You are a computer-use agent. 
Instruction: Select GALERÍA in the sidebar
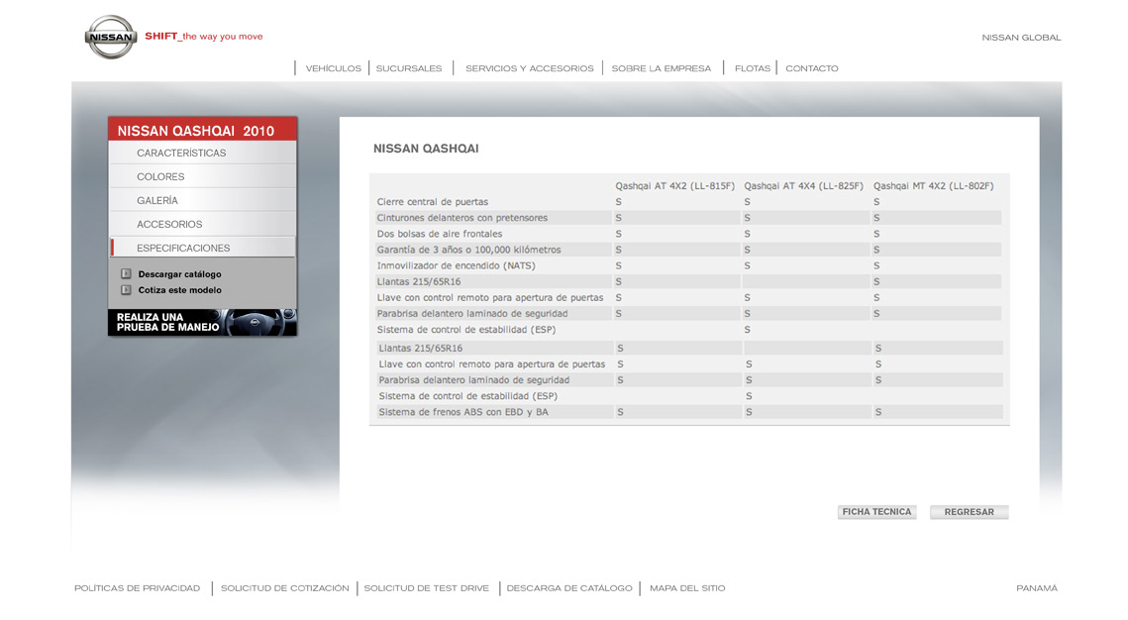point(202,200)
